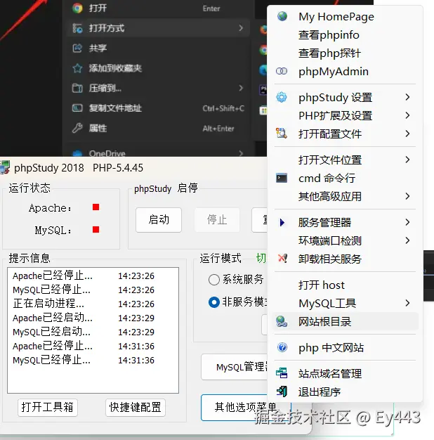Click the green 切 switch link
The image size is (434, 440).
pyautogui.click(x=261, y=258)
